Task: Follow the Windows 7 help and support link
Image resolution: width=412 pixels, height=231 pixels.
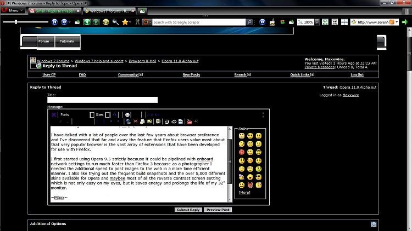Action: pos(99,61)
